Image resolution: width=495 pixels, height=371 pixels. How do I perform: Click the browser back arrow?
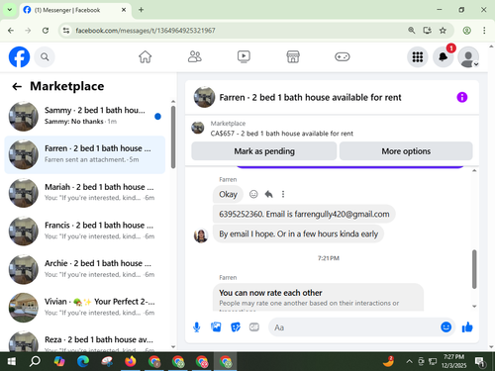[x=11, y=31]
